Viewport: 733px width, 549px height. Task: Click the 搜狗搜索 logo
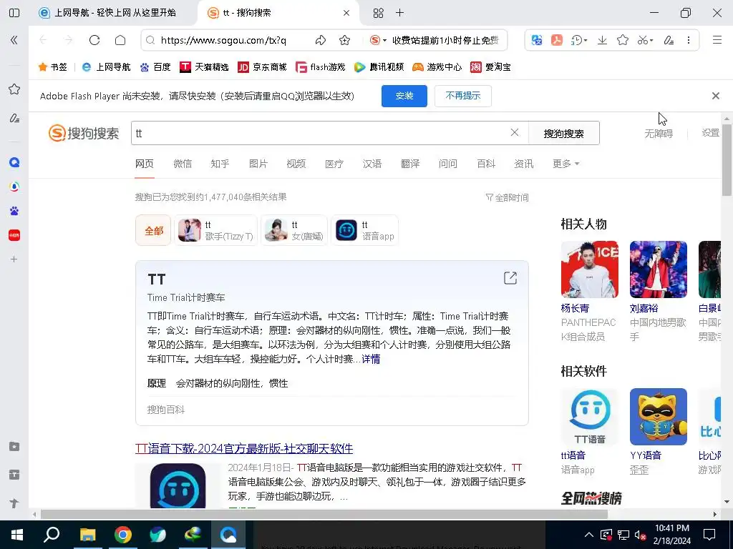coord(84,133)
